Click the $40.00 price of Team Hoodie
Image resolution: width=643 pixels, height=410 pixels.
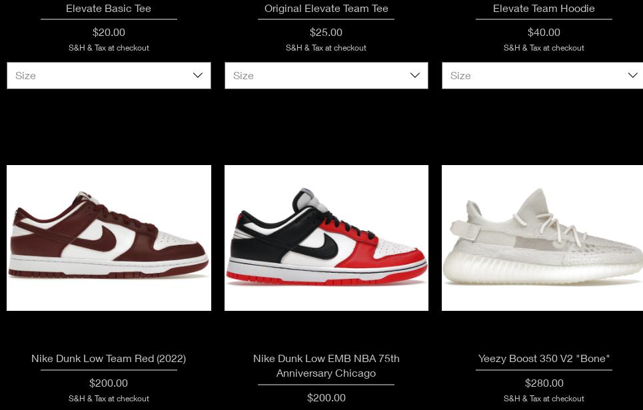point(544,33)
